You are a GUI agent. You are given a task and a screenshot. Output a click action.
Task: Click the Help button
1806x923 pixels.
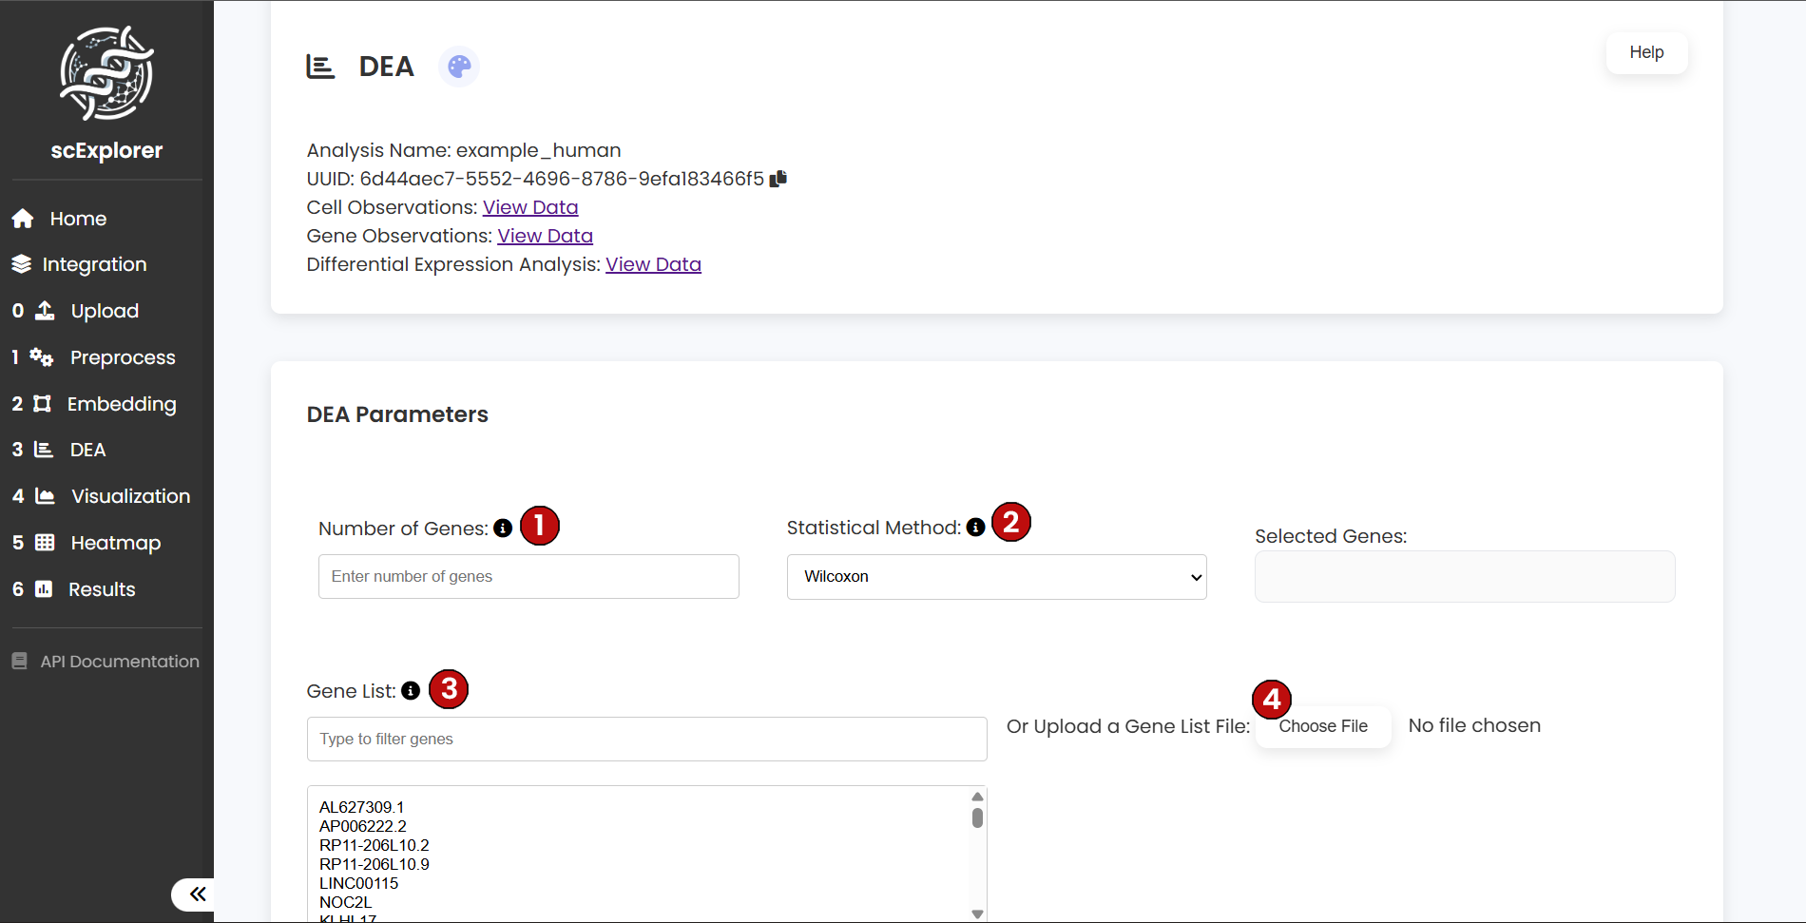1646,52
